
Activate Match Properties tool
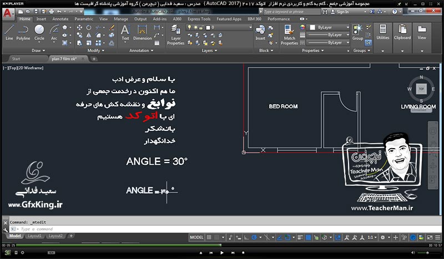pos(289,35)
